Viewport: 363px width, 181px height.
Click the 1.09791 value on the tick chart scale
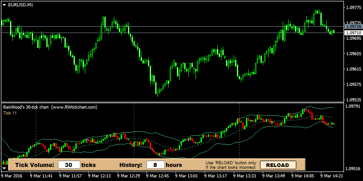tap(353, 106)
